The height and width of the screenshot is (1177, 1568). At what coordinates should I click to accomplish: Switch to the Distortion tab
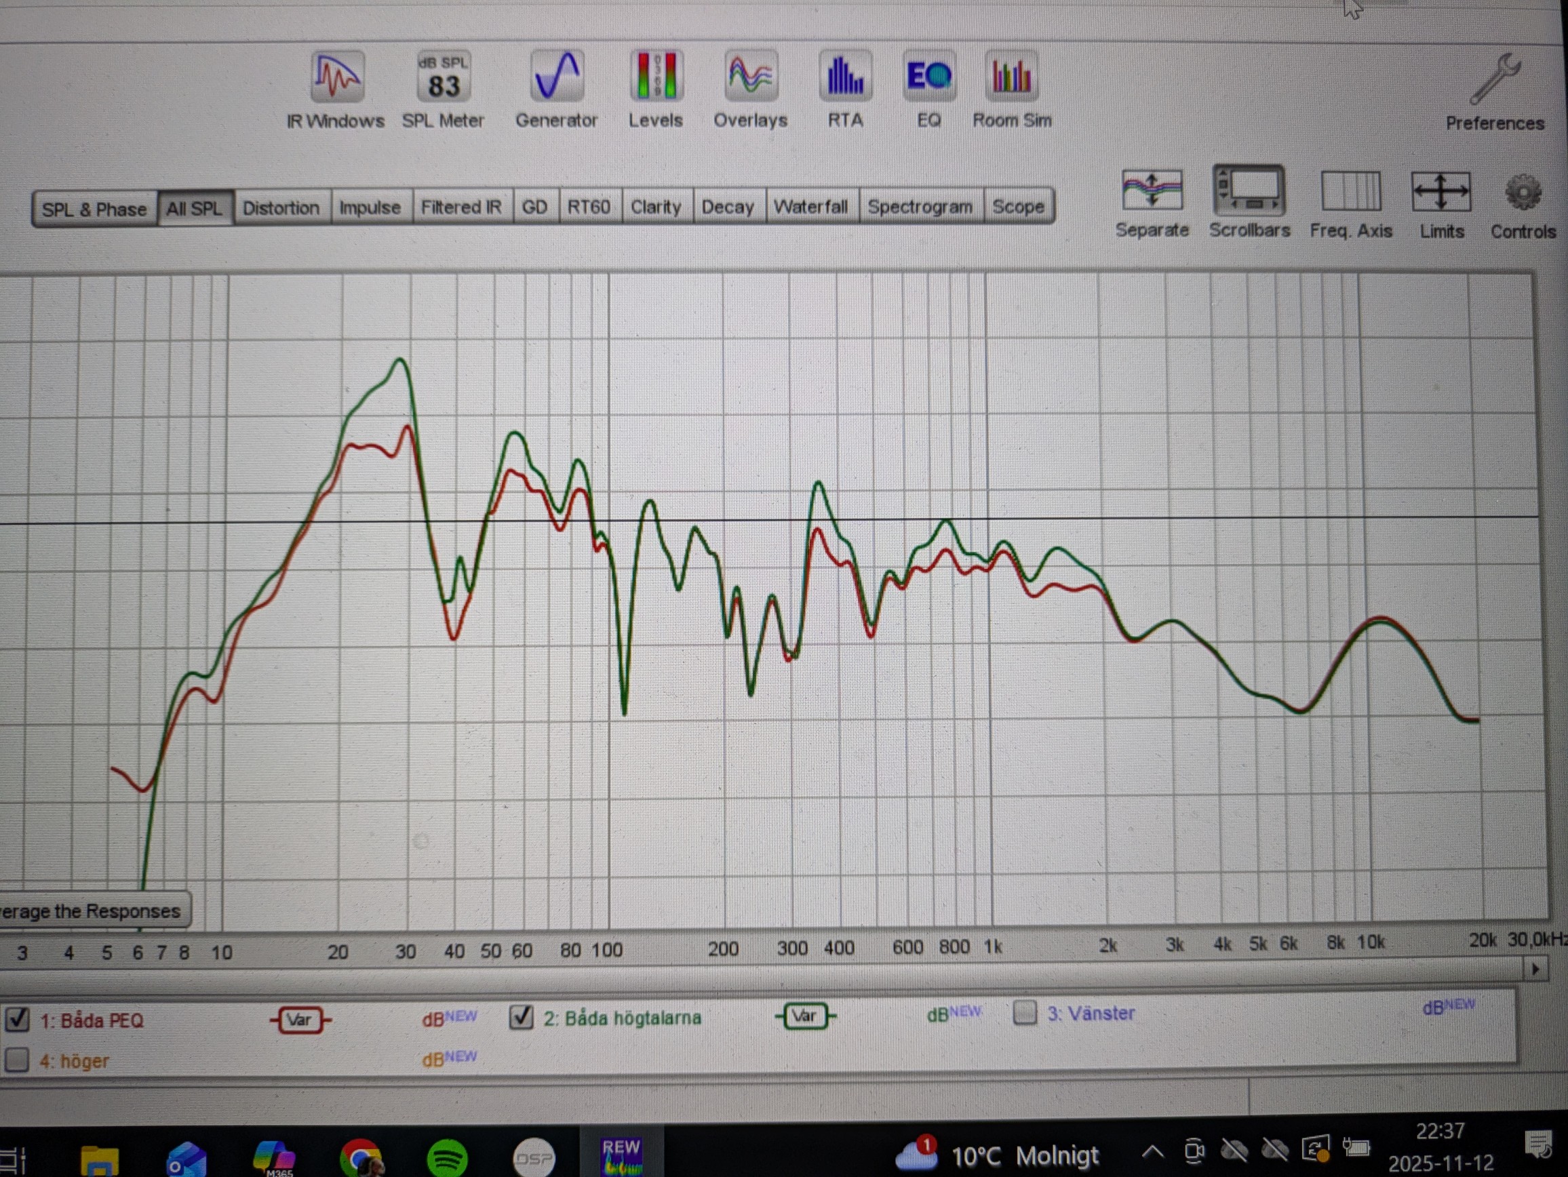click(281, 208)
